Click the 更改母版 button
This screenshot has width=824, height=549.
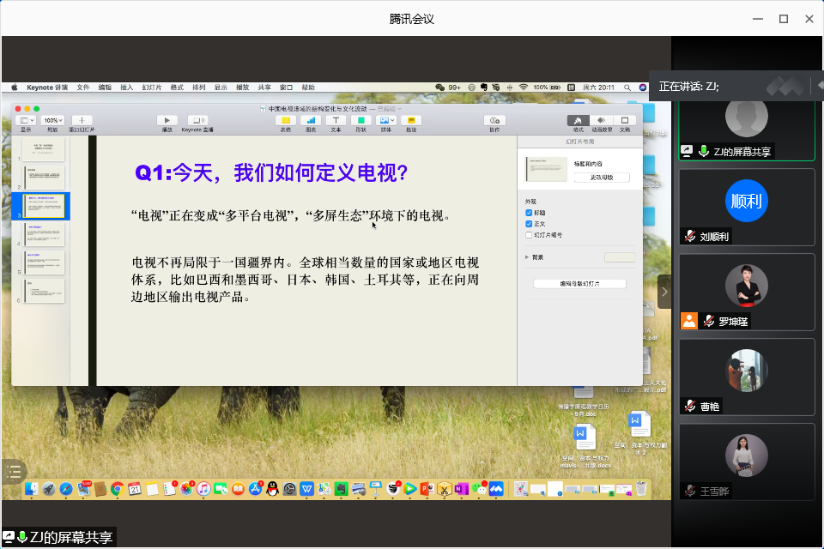click(602, 178)
